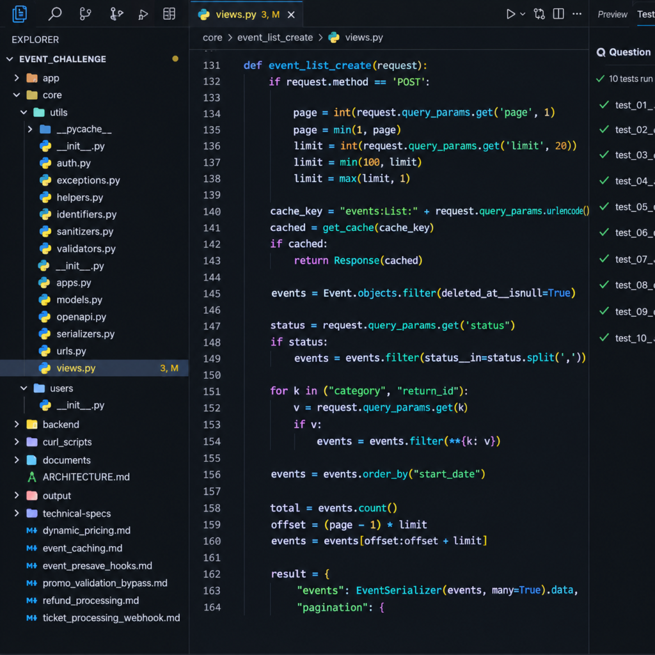Click the event_list_create breadcrumb segment
655x655 pixels.
click(275, 38)
